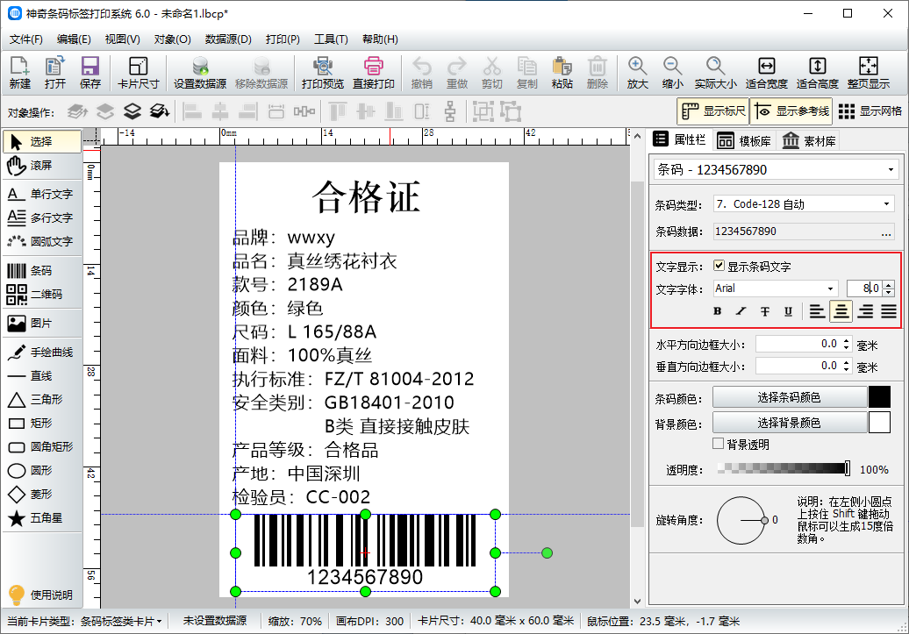Toggle 显示参考线 guide lines

click(x=791, y=111)
